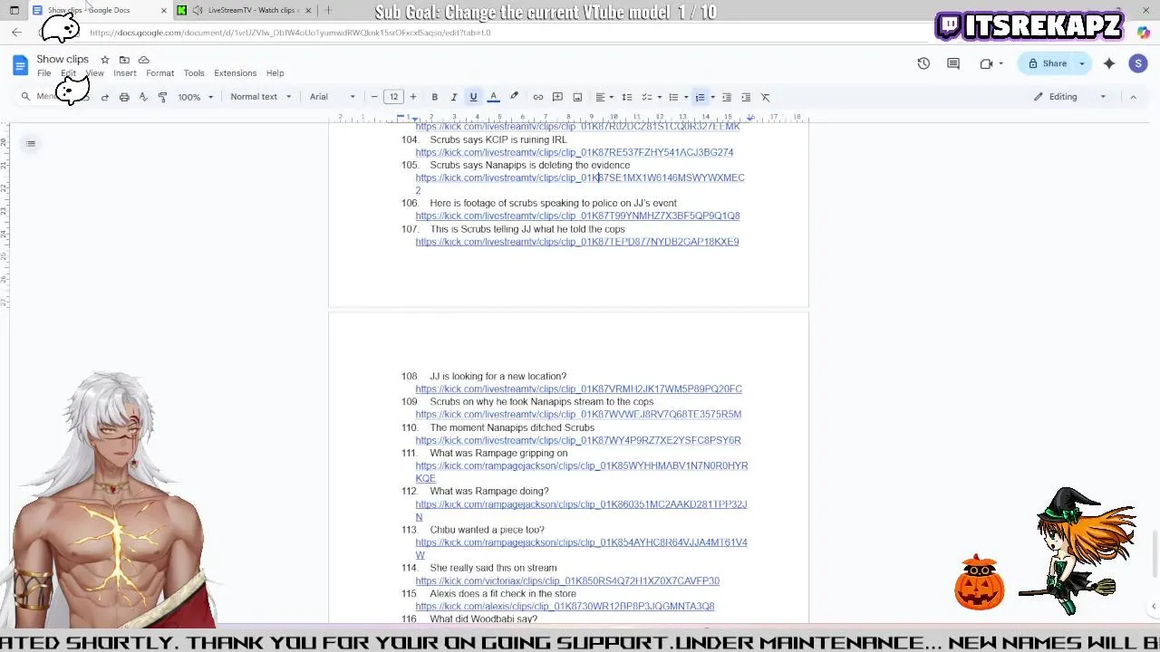The image size is (1160, 652).
Task: Toggle the numbered list button
Action: tap(700, 97)
